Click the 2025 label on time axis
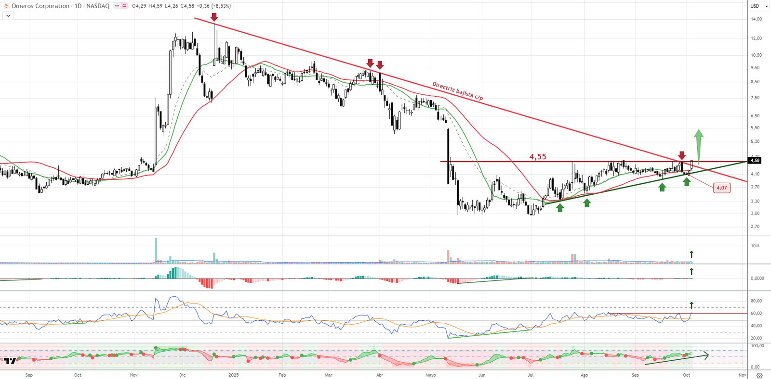The image size is (771, 379). tap(234, 375)
